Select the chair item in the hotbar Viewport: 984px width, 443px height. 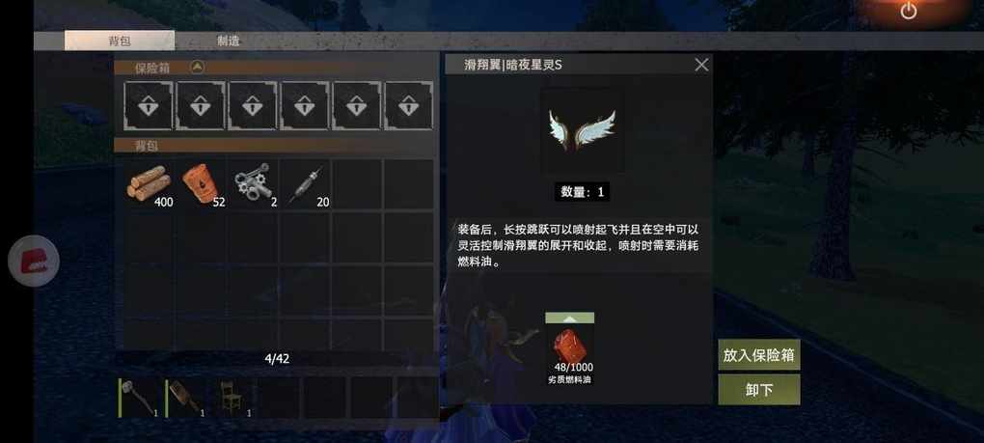click(x=232, y=398)
